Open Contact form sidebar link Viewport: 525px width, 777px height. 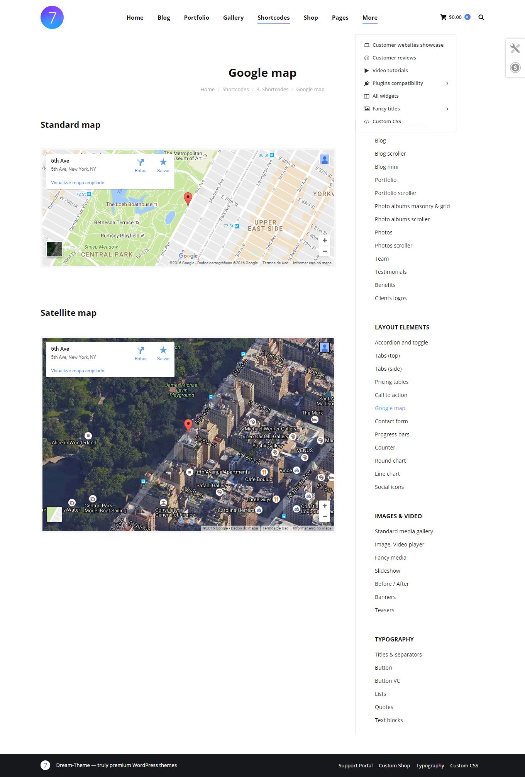point(391,421)
